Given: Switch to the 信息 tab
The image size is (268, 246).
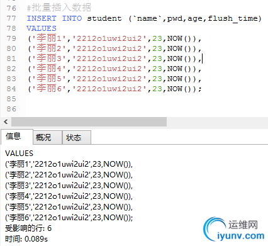Looking at the screenshot, I should (x=17, y=137).
